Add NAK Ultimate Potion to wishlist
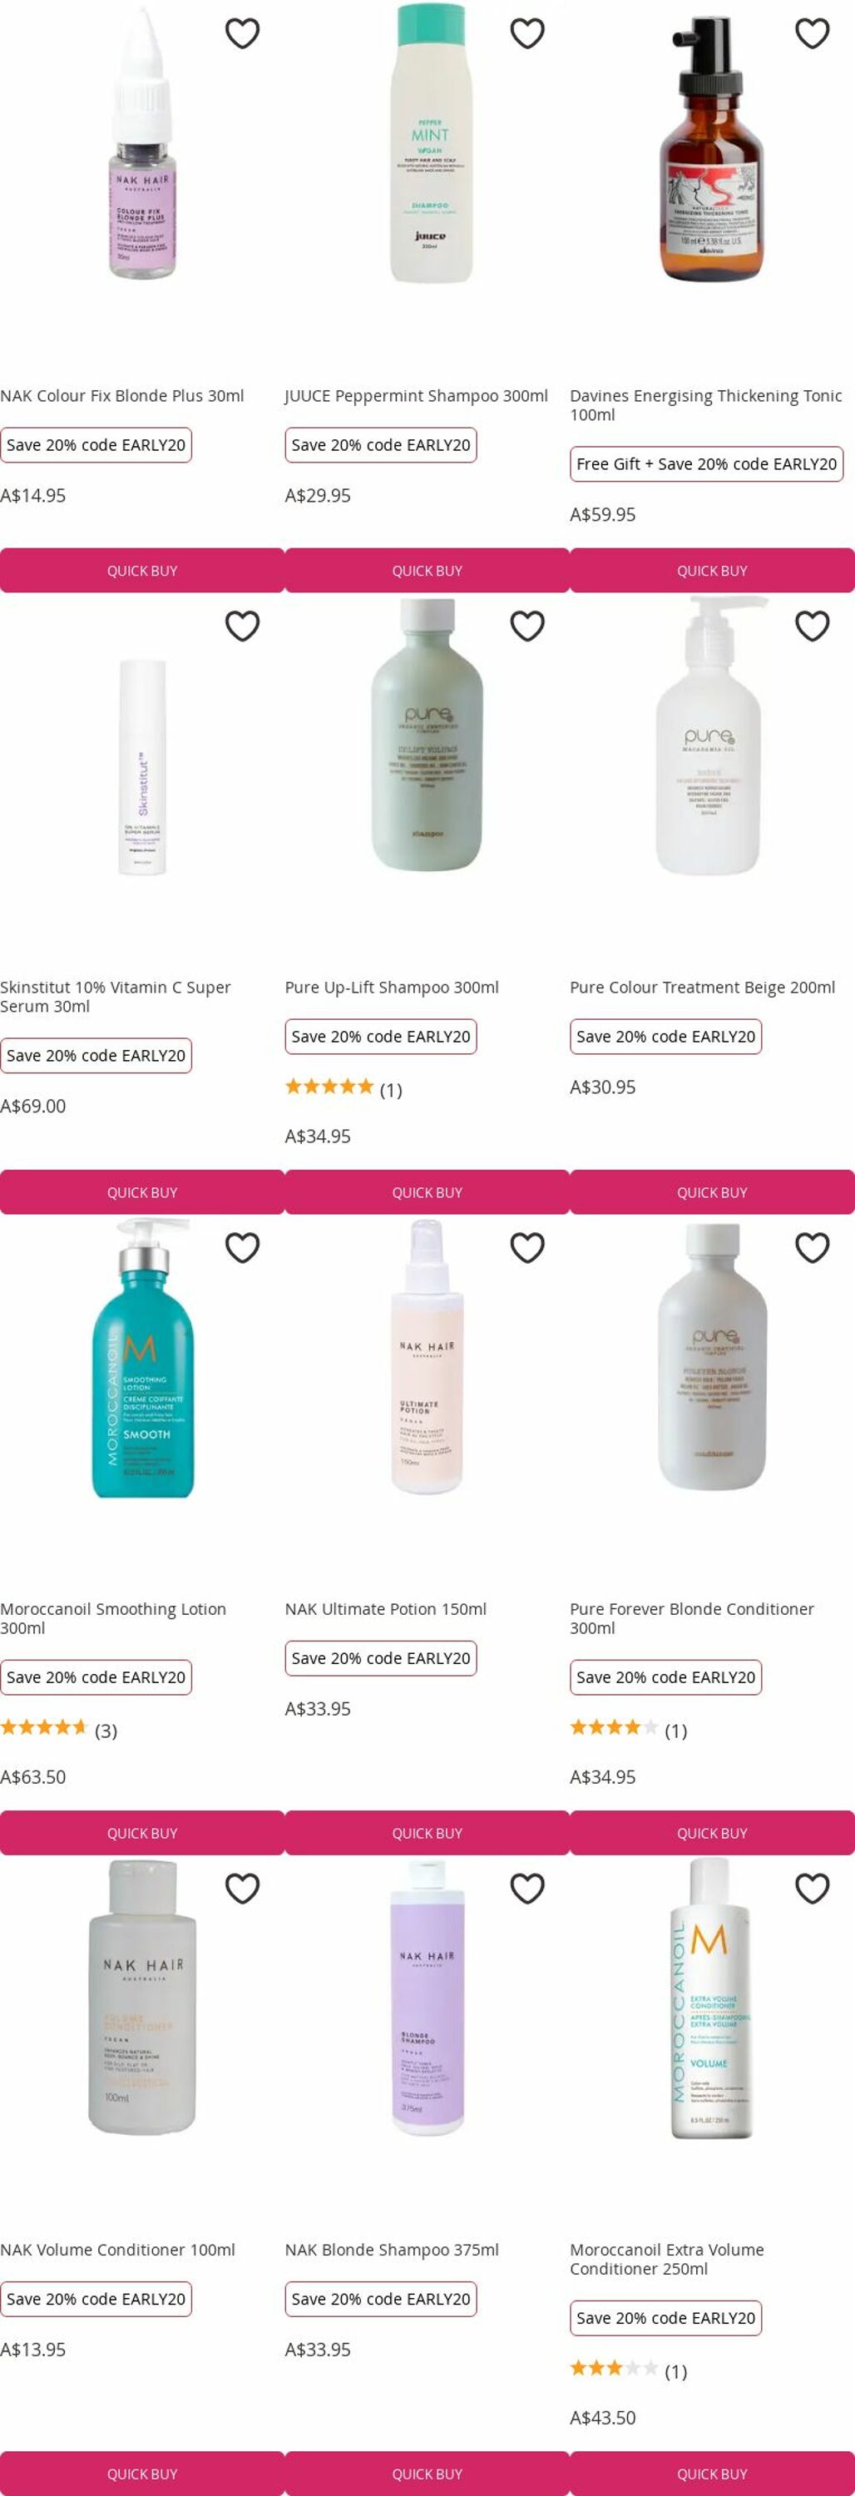The width and height of the screenshot is (855, 2496). (x=526, y=1247)
